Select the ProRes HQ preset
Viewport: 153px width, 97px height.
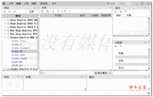coord(17,51)
